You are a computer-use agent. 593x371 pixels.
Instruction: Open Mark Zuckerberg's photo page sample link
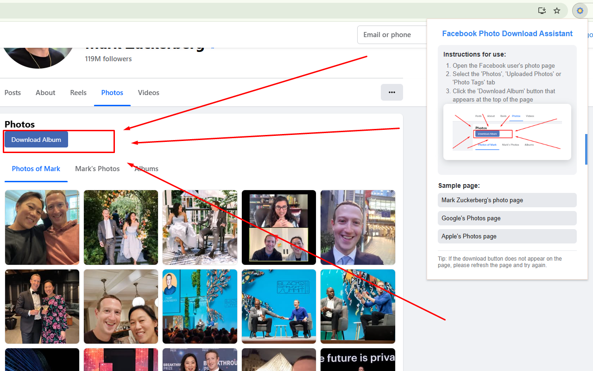click(x=507, y=200)
